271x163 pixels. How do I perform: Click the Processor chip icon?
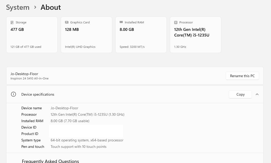point(176,22)
